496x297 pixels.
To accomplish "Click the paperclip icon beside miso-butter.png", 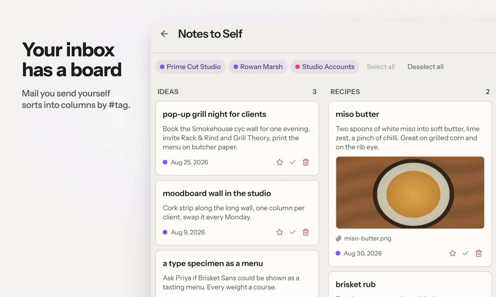I will point(339,239).
